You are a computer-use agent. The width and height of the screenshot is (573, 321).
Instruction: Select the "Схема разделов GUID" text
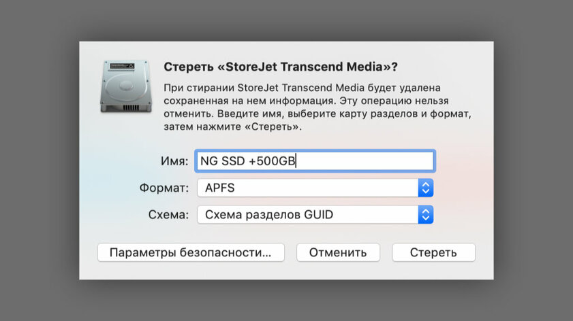(270, 215)
